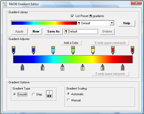Screen dimensions: 144x114
Task: Click the Help button
Action: pyautogui.click(x=127, y=23)
